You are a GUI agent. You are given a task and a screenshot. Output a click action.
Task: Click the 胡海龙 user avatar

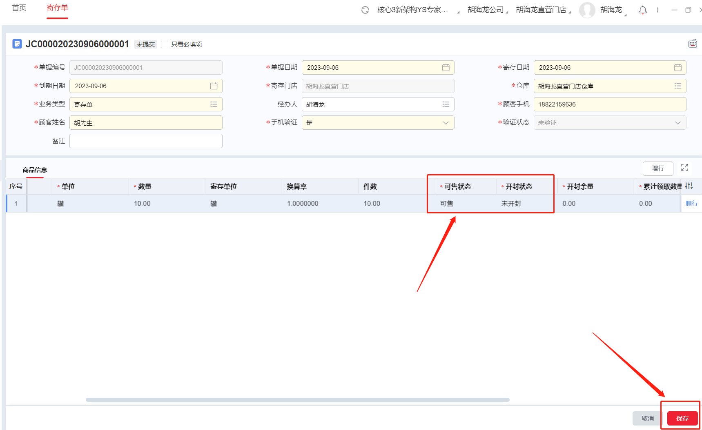pyautogui.click(x=587, y=10)
